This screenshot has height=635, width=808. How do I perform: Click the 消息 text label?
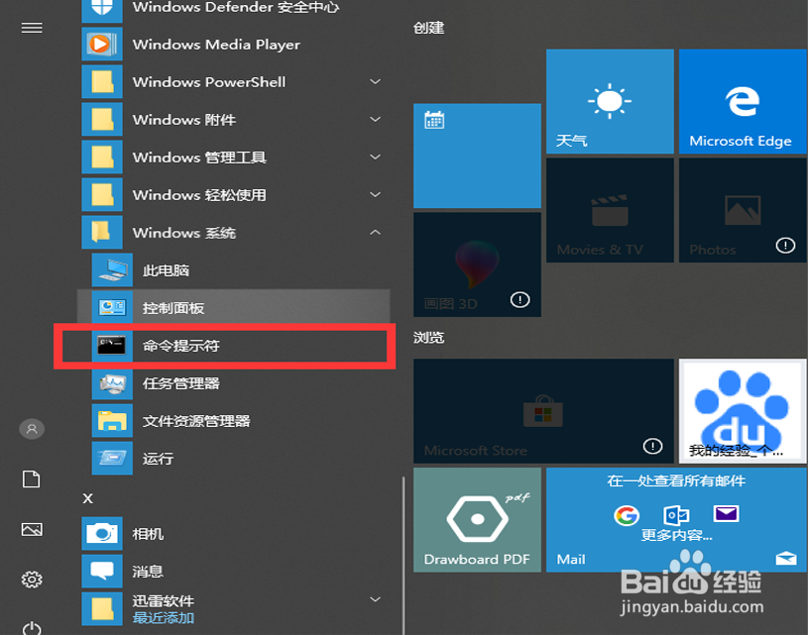pyautogui.click(x=148, y=572)
